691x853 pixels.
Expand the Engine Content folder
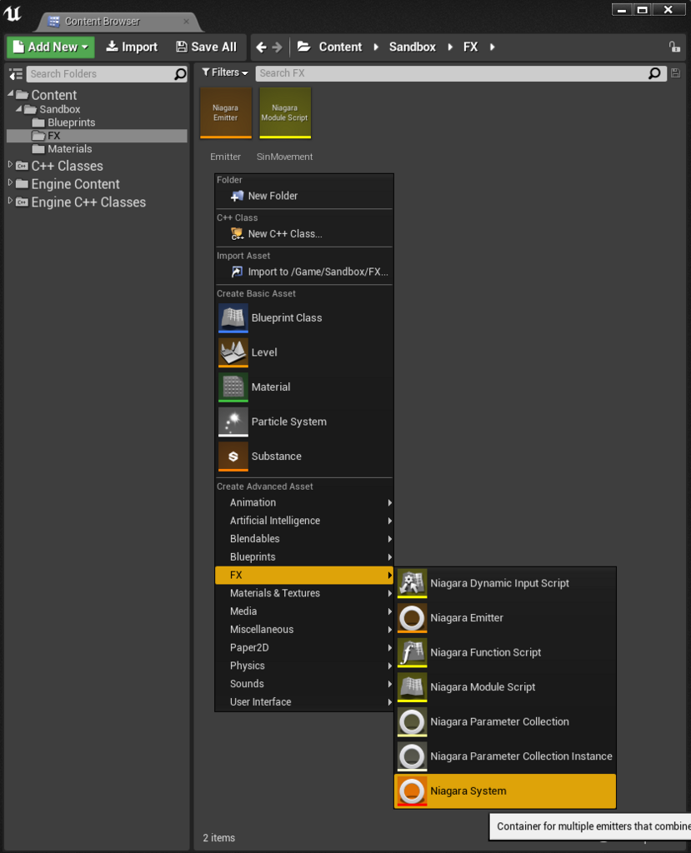click(10, 182)
